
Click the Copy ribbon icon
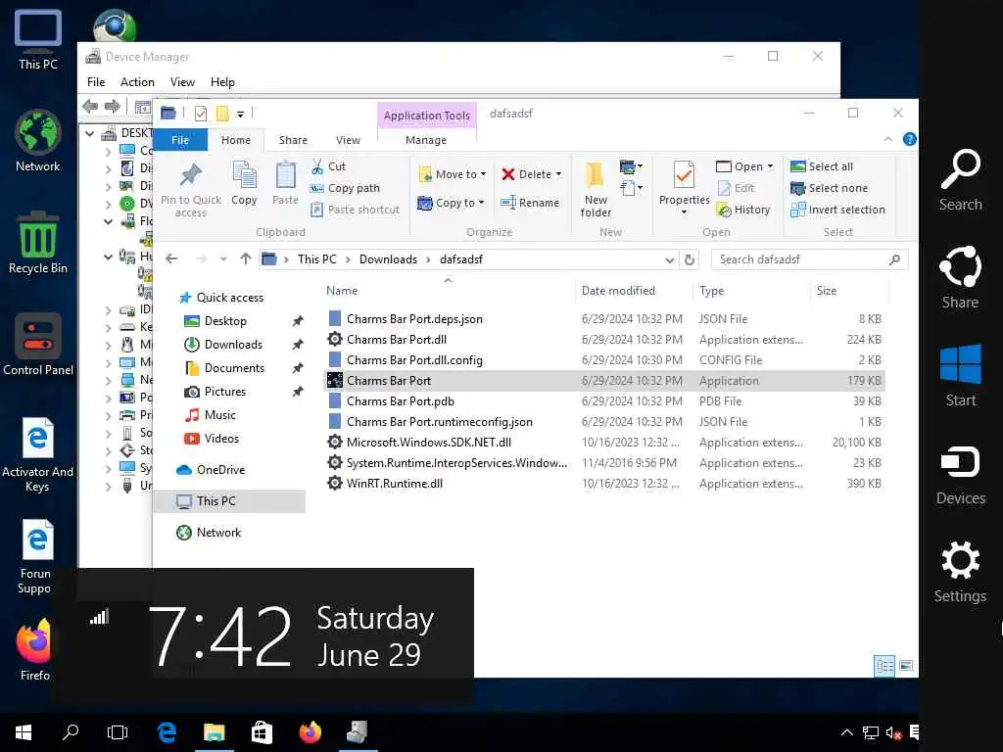[244, 174]
